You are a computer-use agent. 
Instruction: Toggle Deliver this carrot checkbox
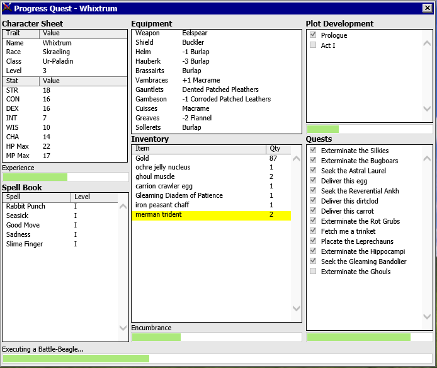(313, 210)
